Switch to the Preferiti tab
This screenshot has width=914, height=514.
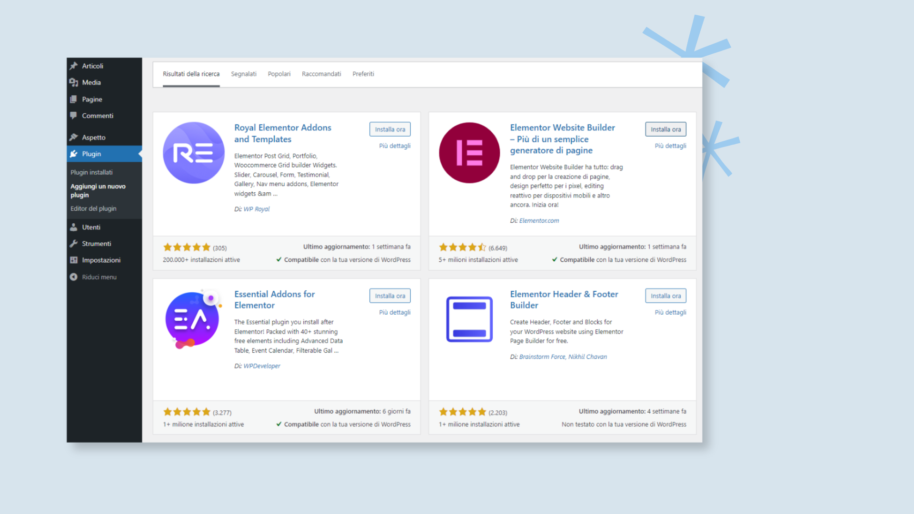363,74
